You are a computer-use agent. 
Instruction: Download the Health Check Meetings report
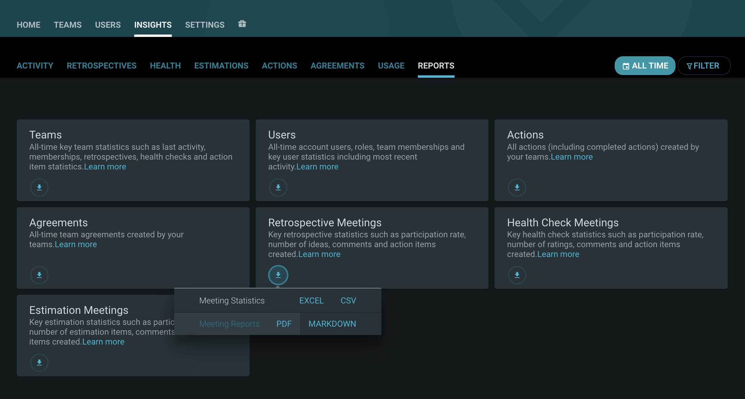[517, 275]
